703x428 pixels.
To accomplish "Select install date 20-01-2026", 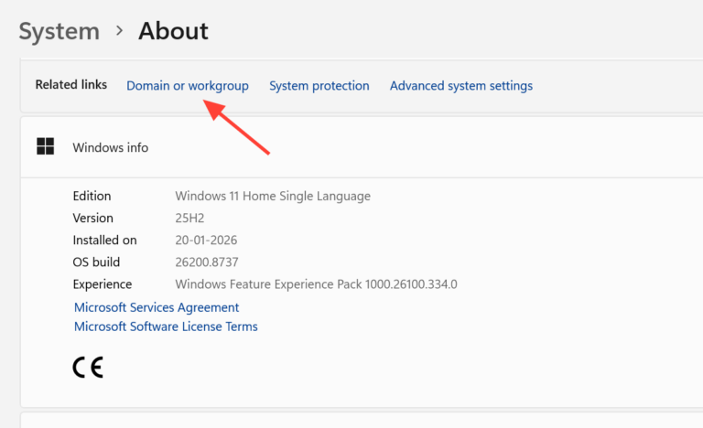I will pyautogui.click(x=206, y=241).
